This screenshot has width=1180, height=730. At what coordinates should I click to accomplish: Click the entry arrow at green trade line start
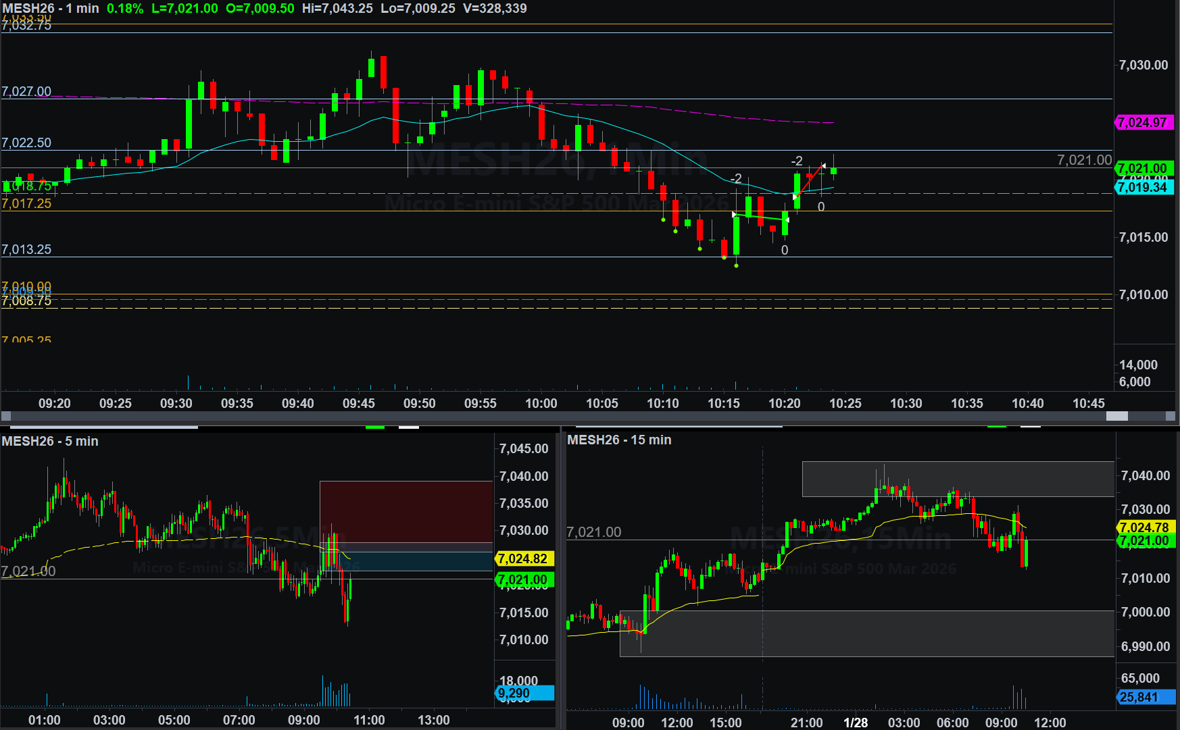[x=735, y=215]
